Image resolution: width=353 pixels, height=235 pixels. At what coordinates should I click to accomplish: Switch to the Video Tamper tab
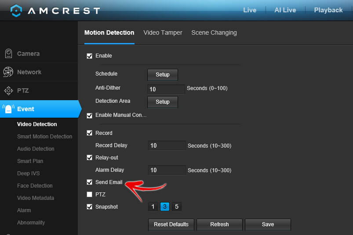coord(163,33)
